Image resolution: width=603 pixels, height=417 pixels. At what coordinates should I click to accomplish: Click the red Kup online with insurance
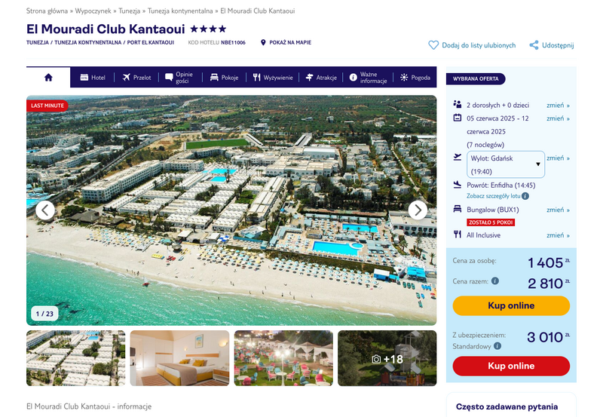pyautogui.click(x=511, y=366)
